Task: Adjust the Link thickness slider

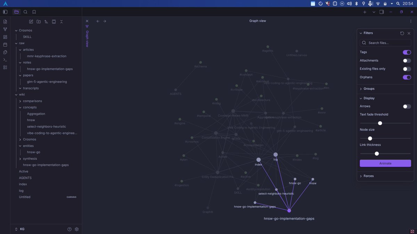Action: point(377,154)
